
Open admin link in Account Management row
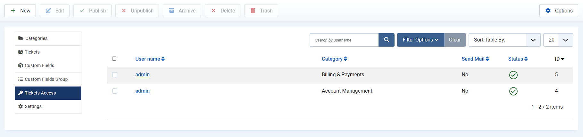point(142,91)
